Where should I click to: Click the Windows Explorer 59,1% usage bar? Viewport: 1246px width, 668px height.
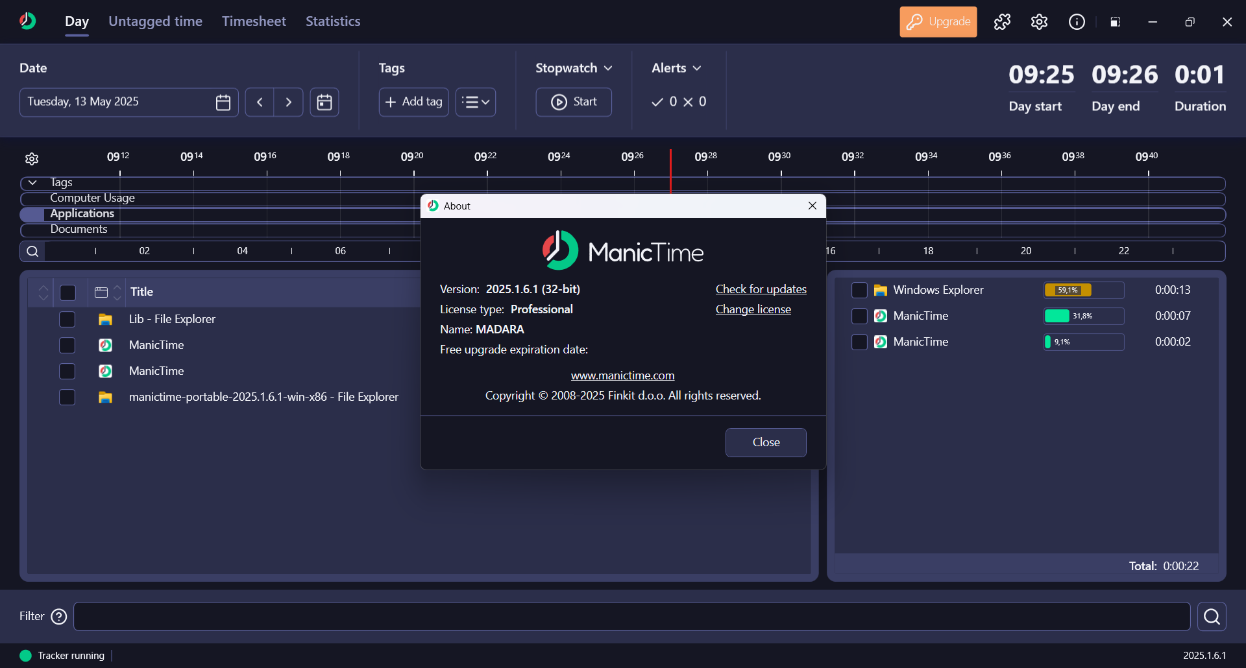point(1084,290)
